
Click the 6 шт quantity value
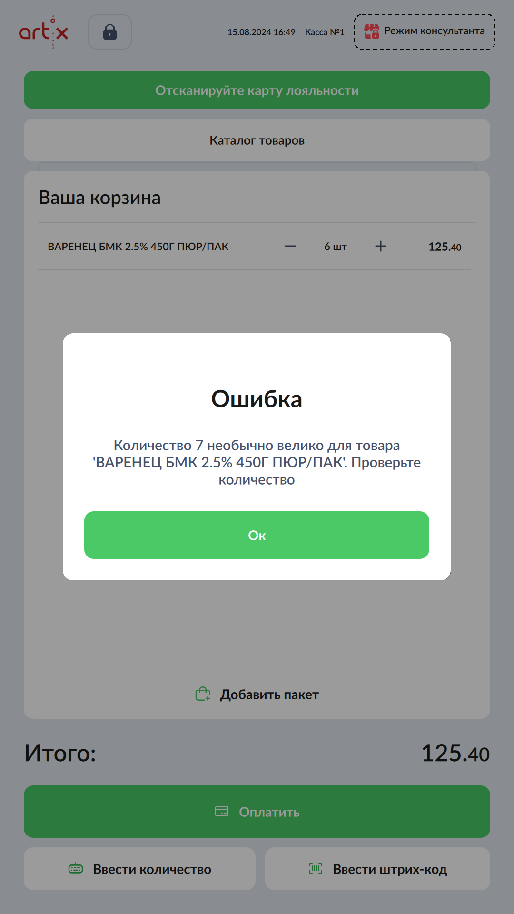pos(336,247)
